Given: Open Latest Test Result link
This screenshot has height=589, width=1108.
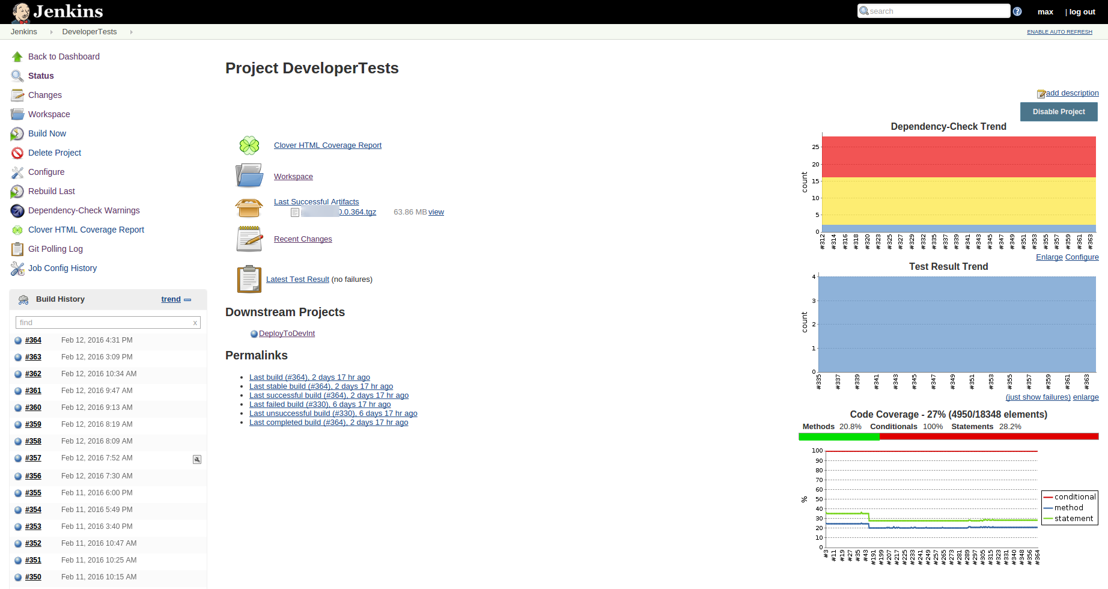Looking at the screenshot, I should click(x=297, y=279).
